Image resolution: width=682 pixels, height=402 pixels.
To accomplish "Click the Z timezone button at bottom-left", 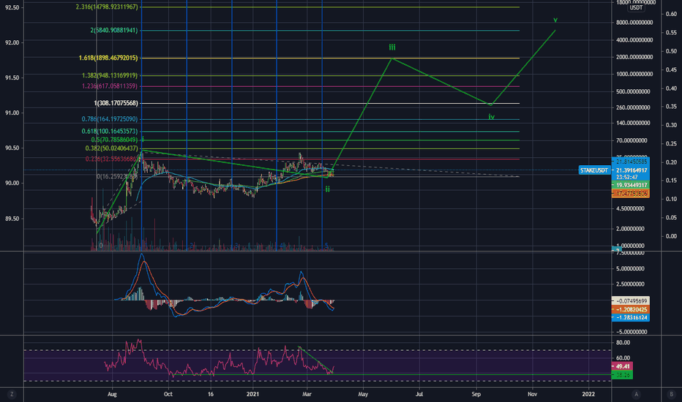I will pyautogui.click(x=12, y=394).
